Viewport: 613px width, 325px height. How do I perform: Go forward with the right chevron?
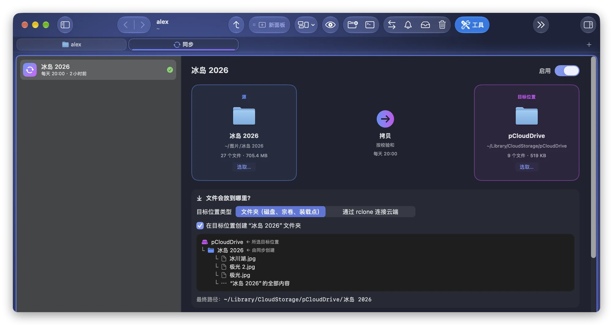pyautogui.click(x=142, y=25)
